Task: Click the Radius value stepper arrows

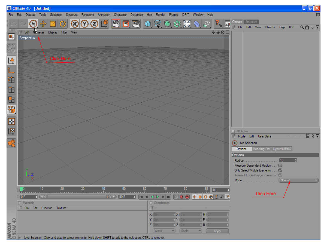Action: click(295, 160)
